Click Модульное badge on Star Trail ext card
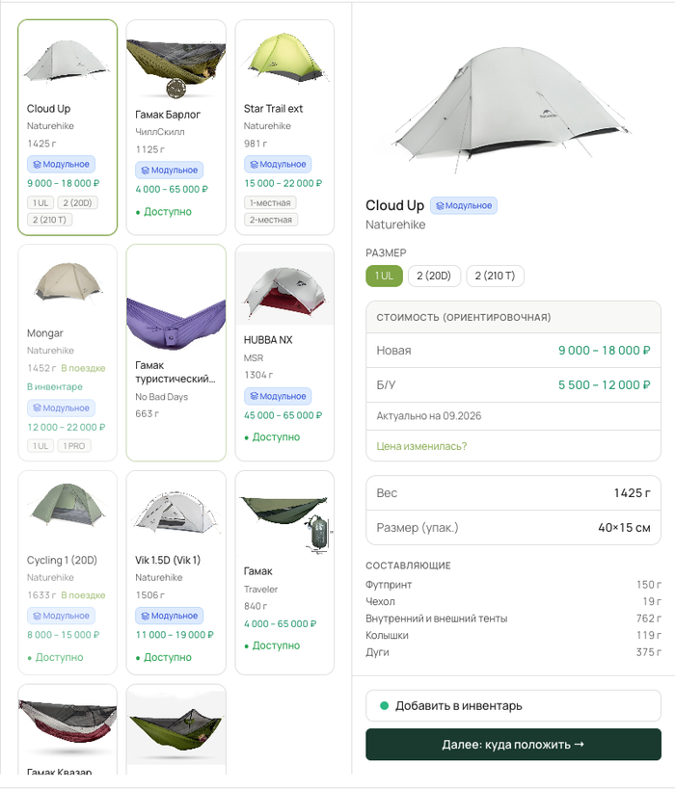675x790 pixels. point(278,164)
